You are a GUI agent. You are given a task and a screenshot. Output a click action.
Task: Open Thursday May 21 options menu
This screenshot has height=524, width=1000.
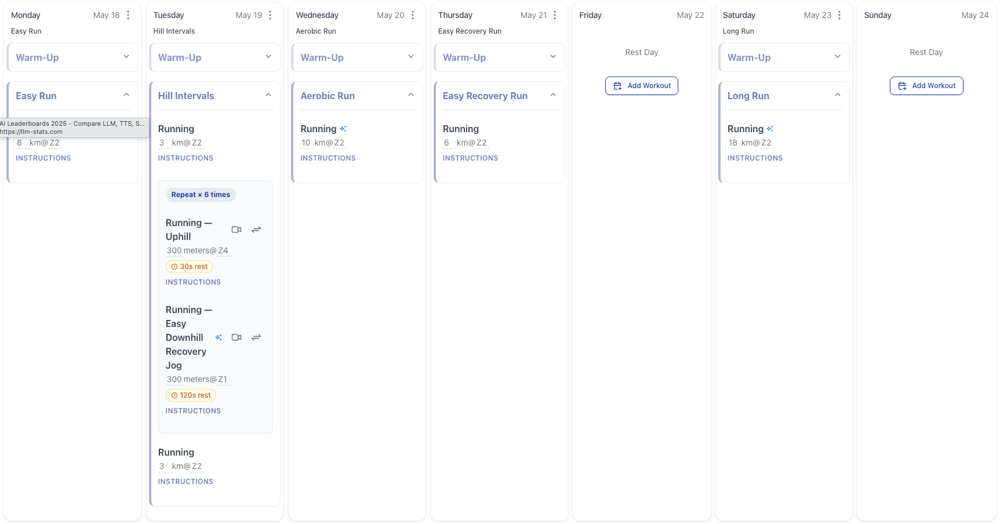(x=555, y=15)
